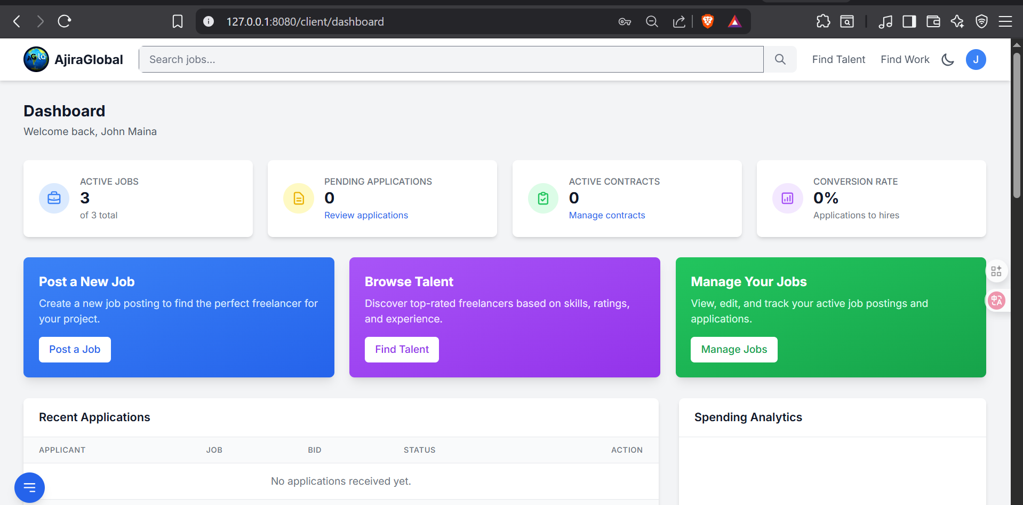
Task: Focus the Search jobs input field
Action: 451,59
